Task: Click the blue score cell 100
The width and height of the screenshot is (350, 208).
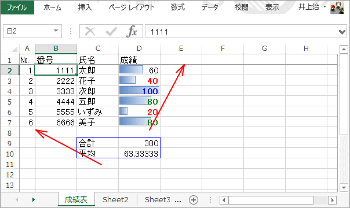Action: [x=139, y=91]
